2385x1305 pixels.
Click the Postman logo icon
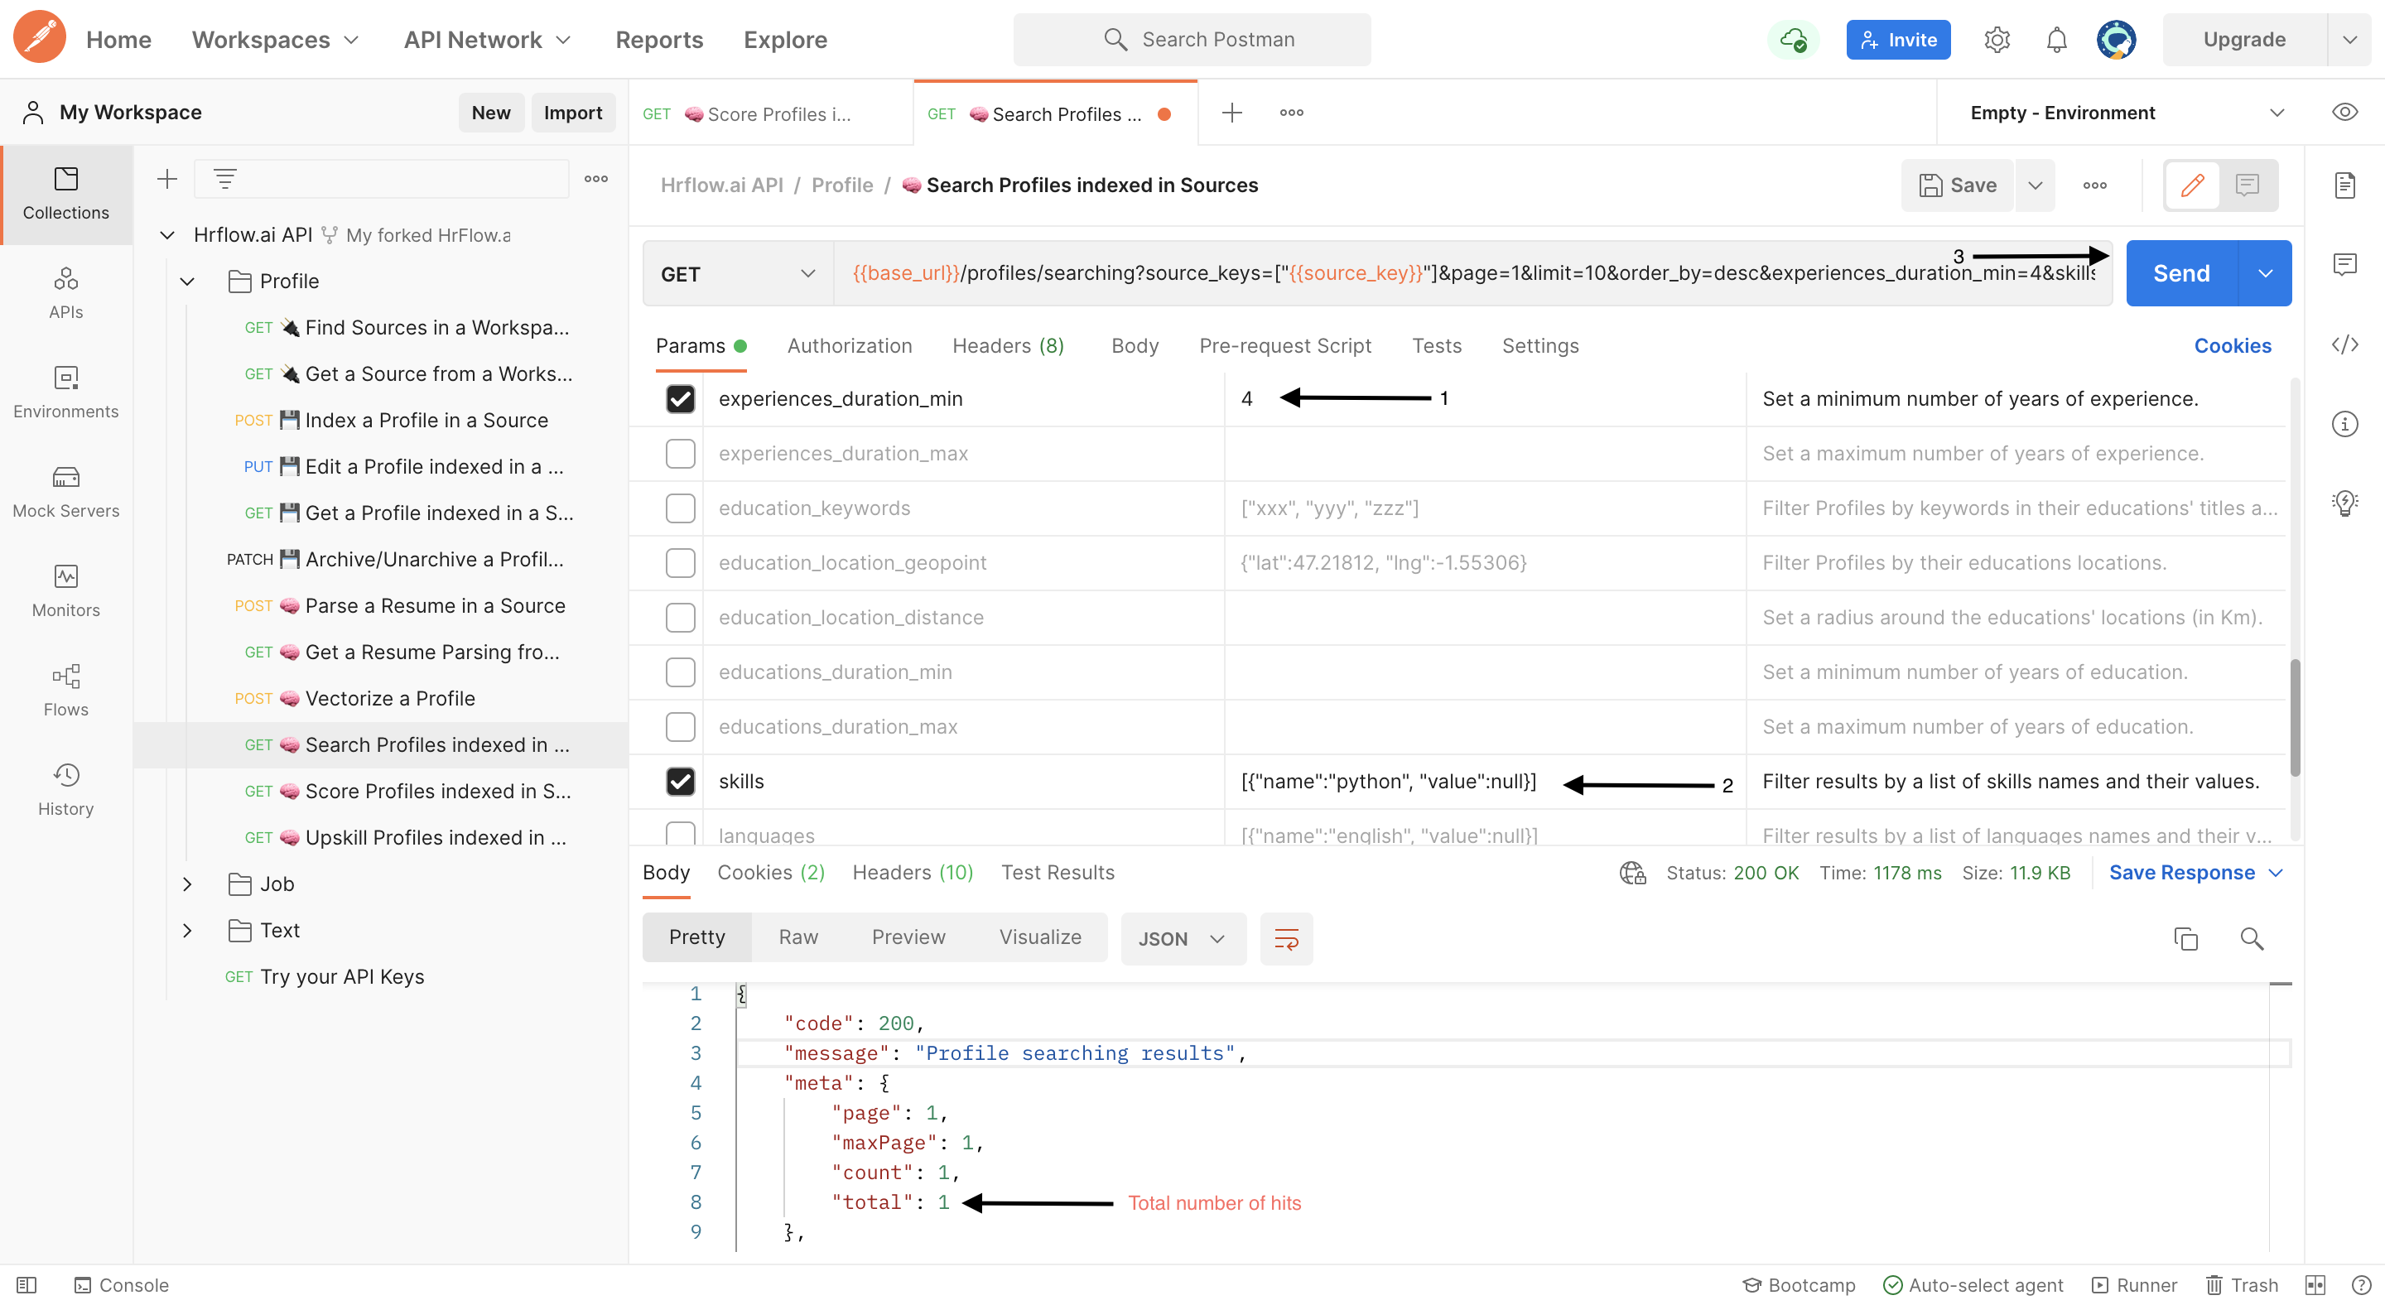(40, 38)
